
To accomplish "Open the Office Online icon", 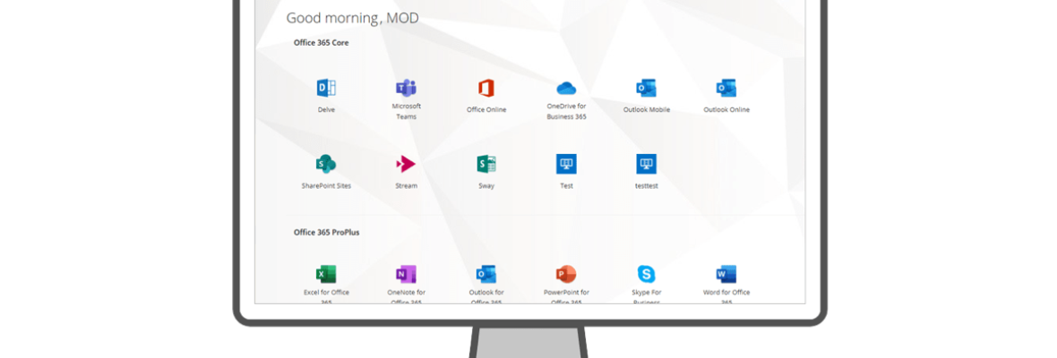I will (486, 88).
